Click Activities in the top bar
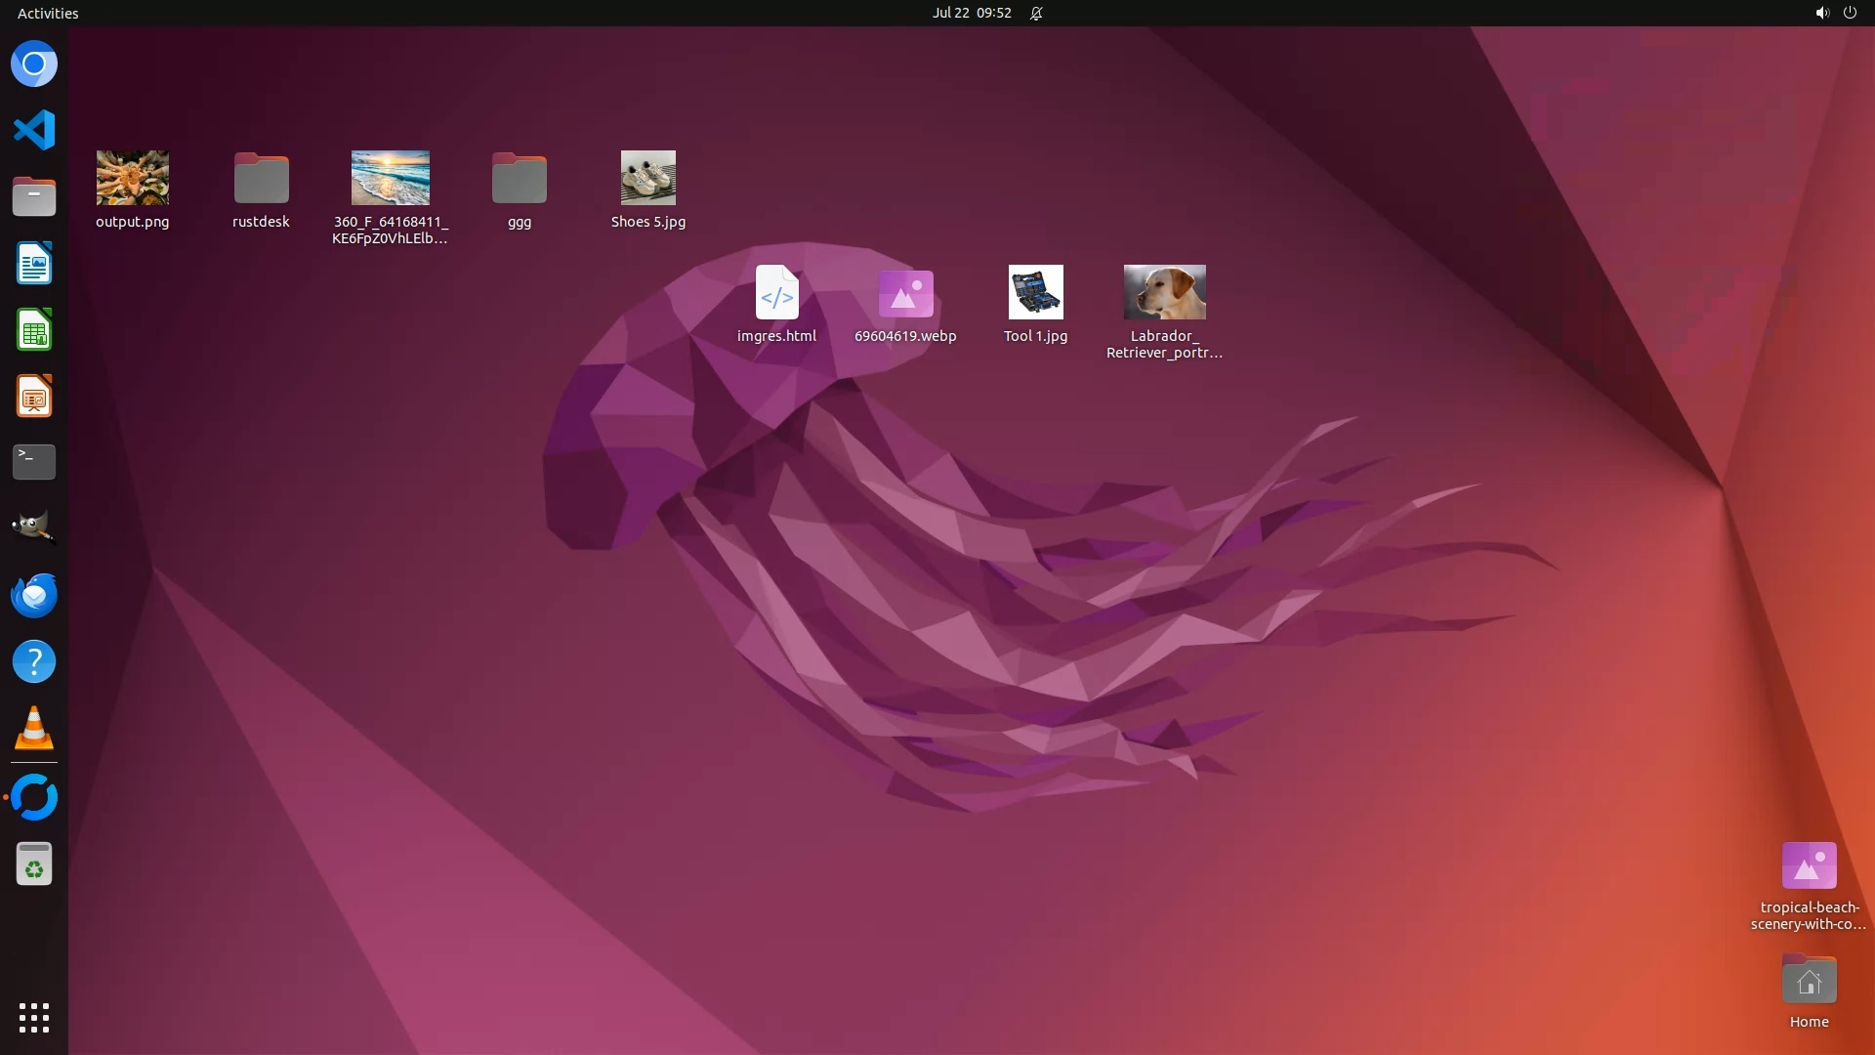Viewport: 1875px width, 1055px height. tap(48, 13)
